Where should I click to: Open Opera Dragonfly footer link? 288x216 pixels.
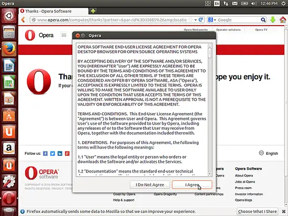click(x=165, y=194)
